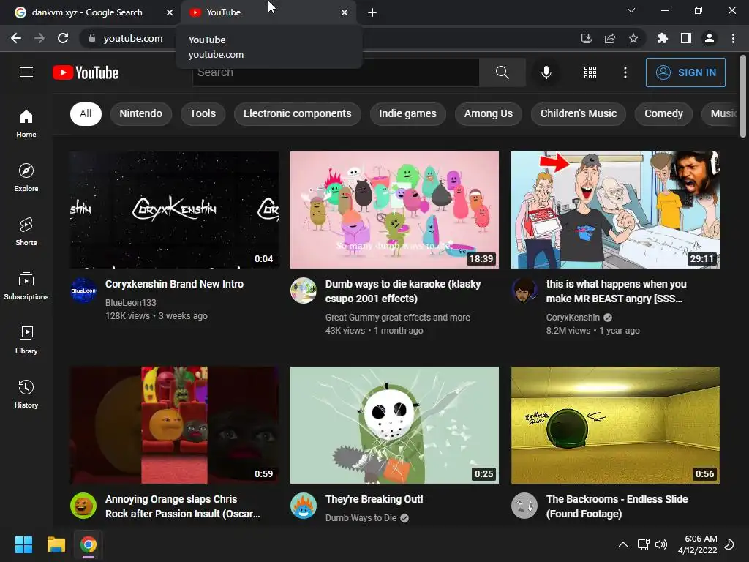This screenshot has width=749, height=562.
Task: Select the All filter chip
Action: point(86,113)
